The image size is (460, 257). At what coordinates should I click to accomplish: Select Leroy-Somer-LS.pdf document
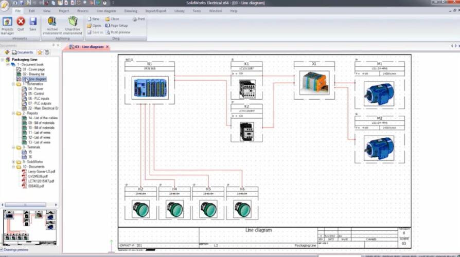(x=41, y=172)
